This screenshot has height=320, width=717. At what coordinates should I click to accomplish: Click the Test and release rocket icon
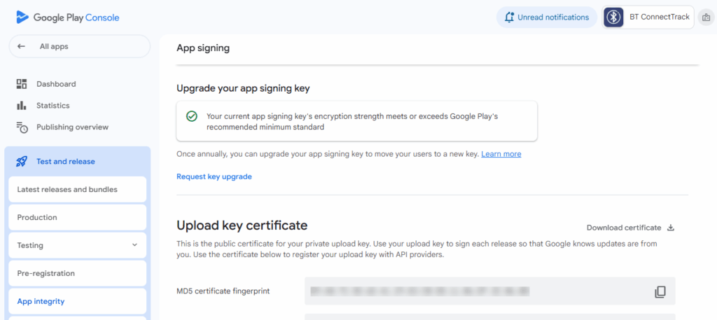tap(22, 162)
